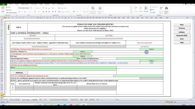The width and height of the screenshot is (195, 109).
Task: Click the Format Painter brush icon
Action: tap(7, 13)
